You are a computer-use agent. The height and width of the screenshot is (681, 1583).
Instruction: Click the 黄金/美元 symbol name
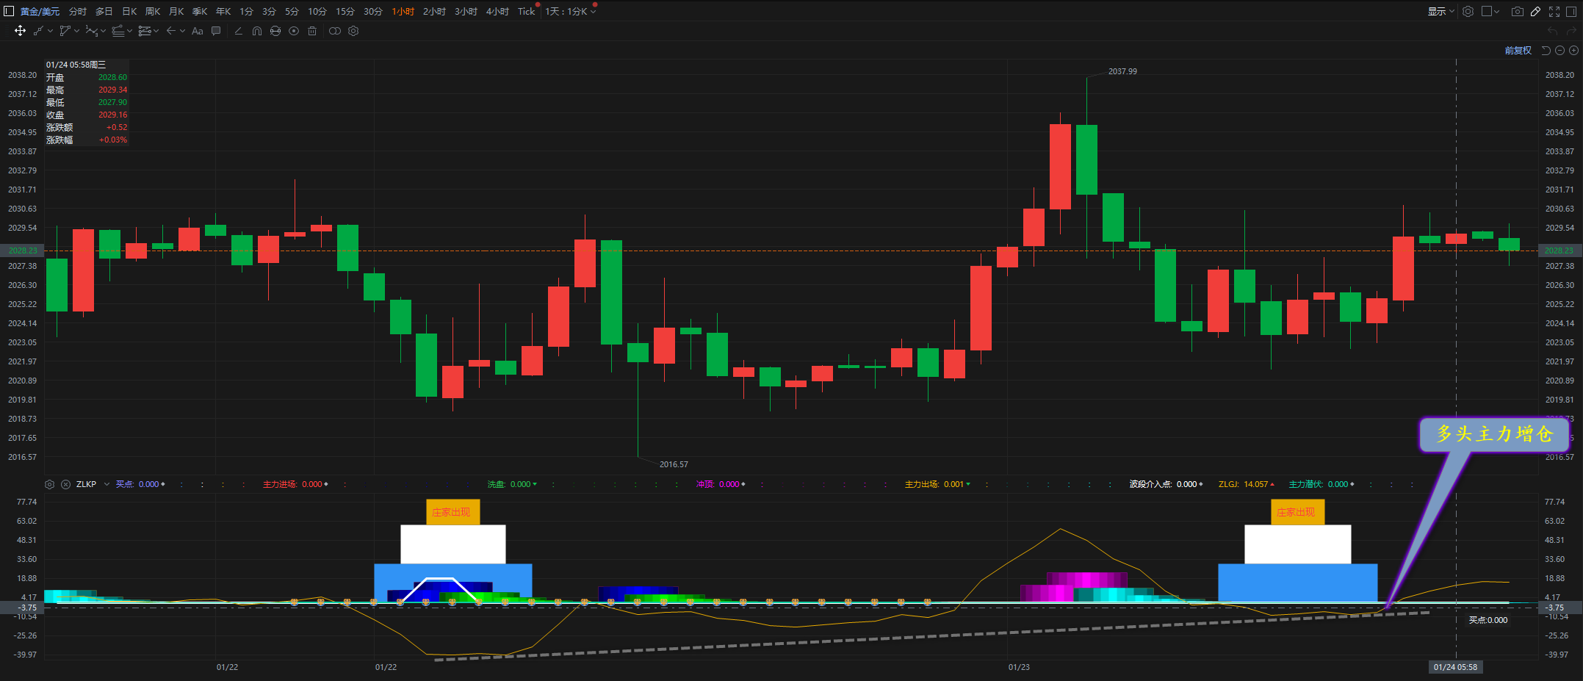click(40, 11)
